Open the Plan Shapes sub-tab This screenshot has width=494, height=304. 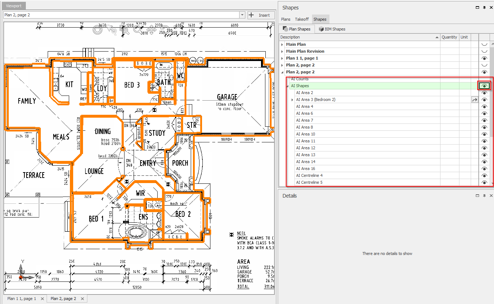(297, 29)
